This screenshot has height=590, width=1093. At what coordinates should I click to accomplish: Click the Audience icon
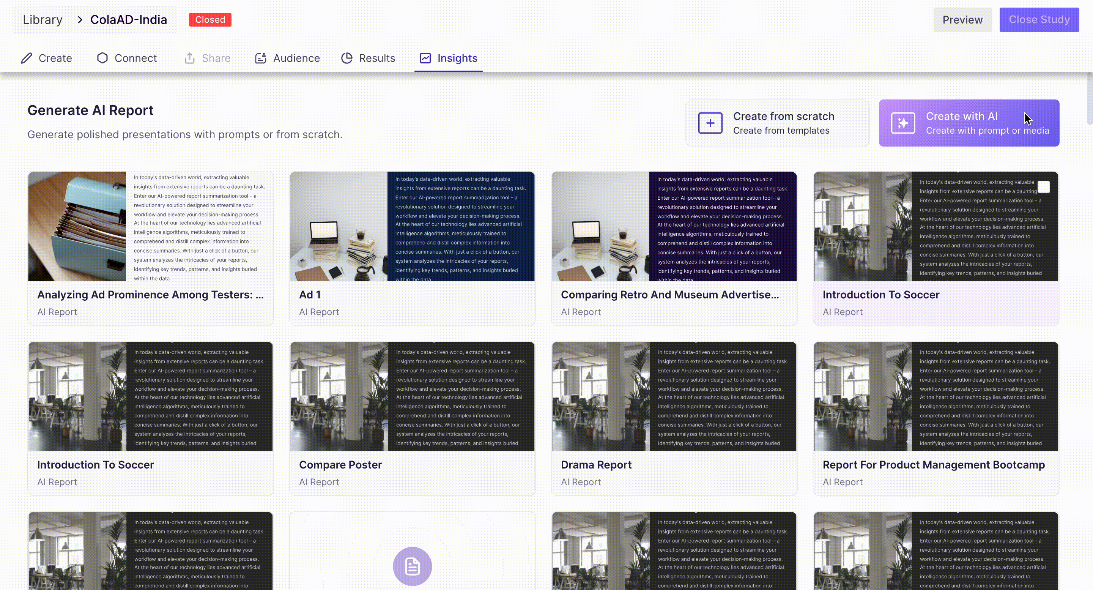coord(260,58)
